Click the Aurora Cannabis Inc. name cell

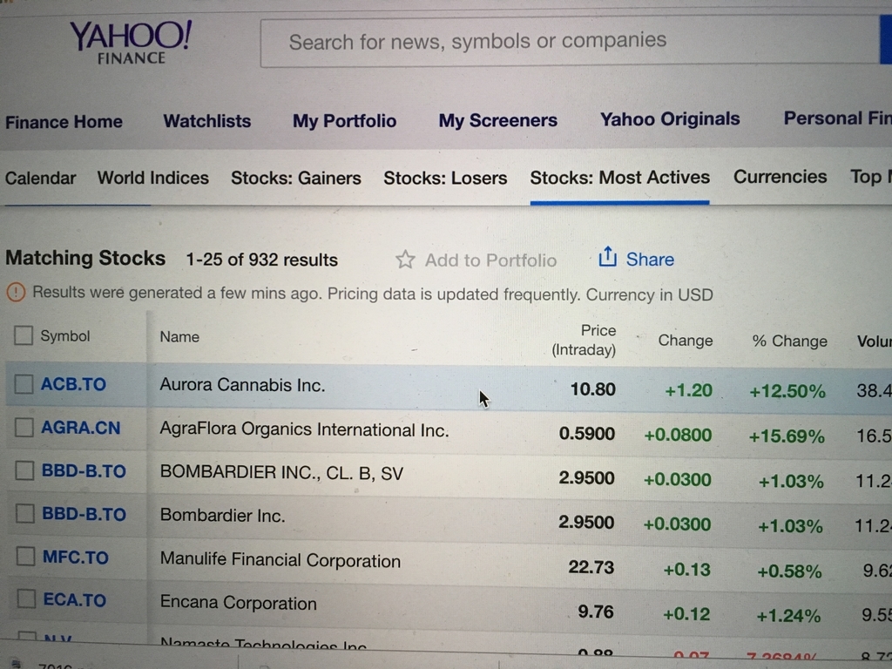pyautogui.click(x=242, y=385)
